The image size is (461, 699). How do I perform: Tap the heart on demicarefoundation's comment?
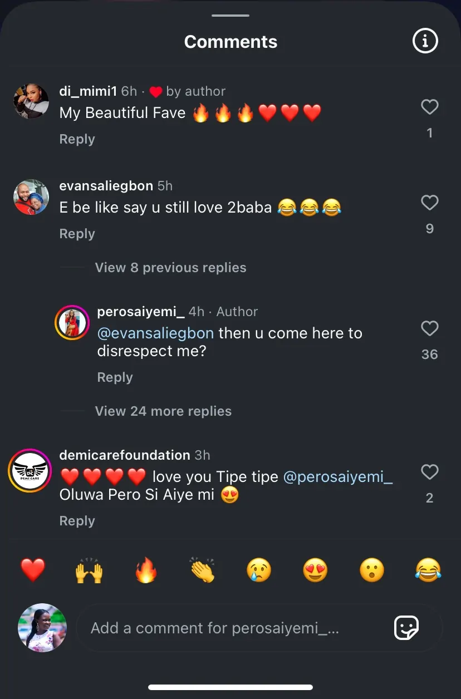click(429, 472)
